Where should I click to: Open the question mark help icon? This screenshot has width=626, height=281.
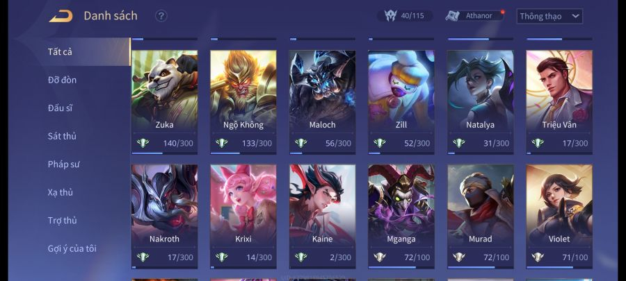pyautogui.click(x=161, y=16)
